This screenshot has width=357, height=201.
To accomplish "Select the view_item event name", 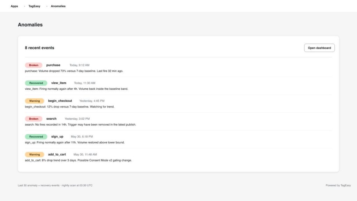I will pos(59,83).
